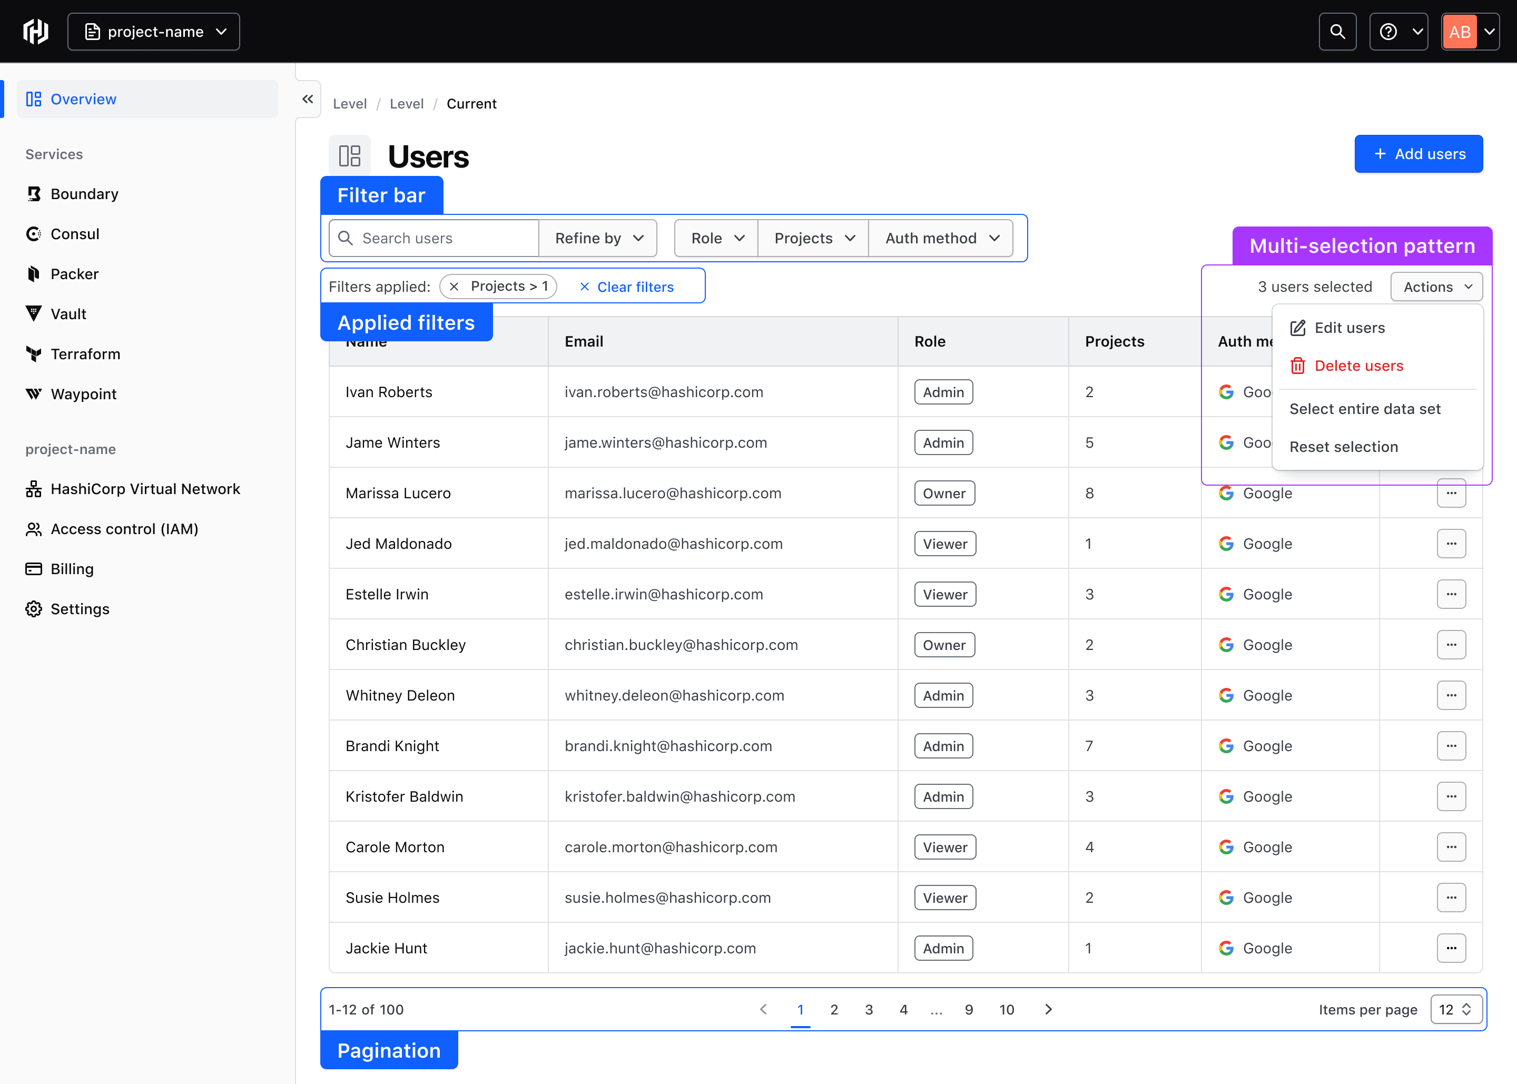1517x1084 pixels.
Task: Click the help question mark icon
Action: 1388,31
